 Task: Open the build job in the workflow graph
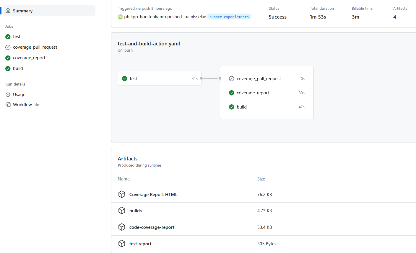[242, 107]
